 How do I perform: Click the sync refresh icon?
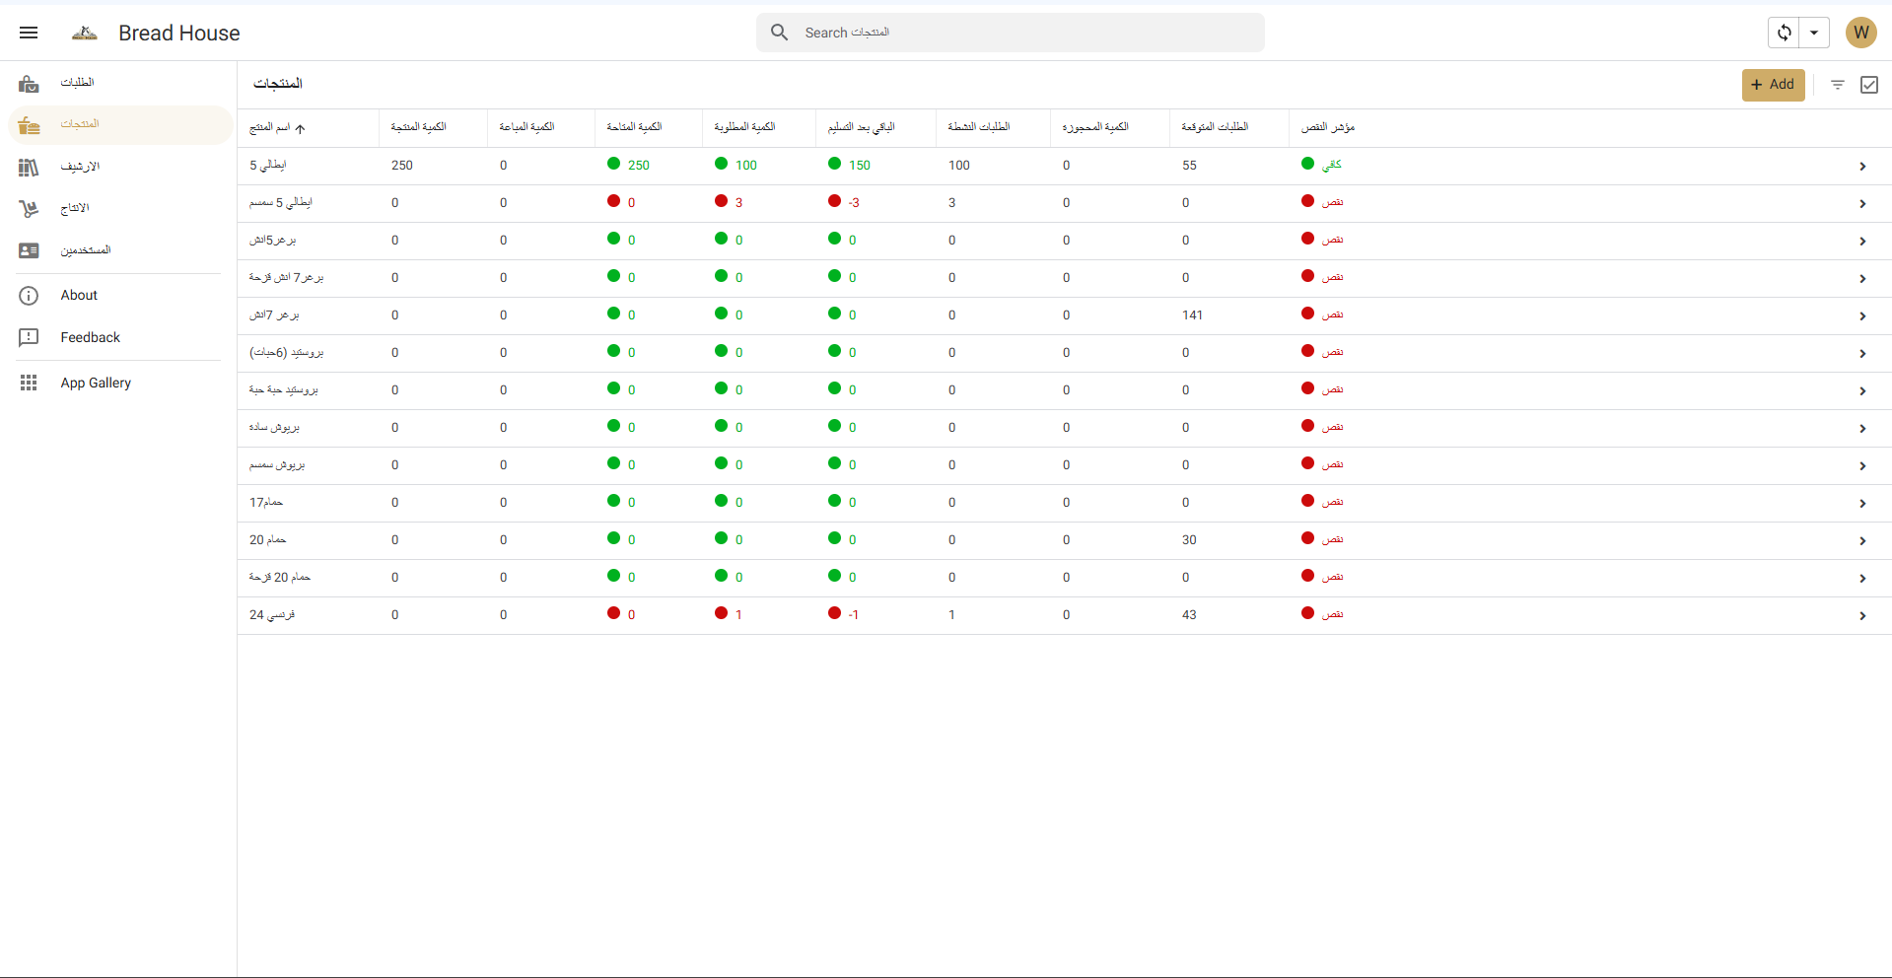1784,33
